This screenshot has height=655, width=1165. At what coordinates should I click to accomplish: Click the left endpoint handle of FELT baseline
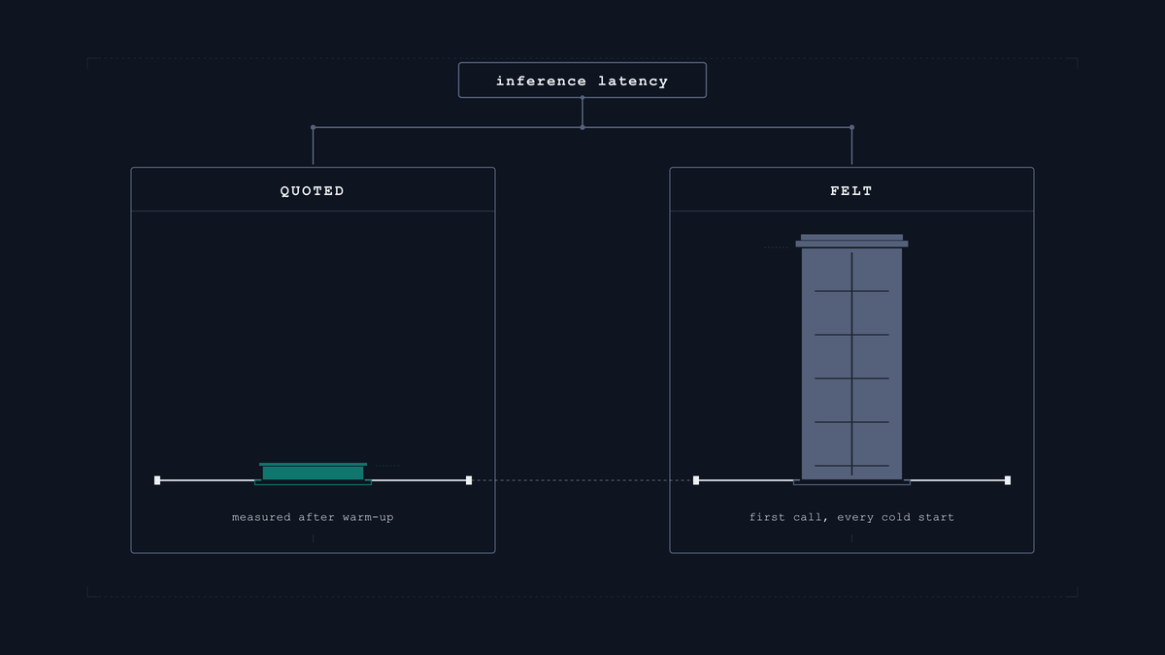point(696,480)
